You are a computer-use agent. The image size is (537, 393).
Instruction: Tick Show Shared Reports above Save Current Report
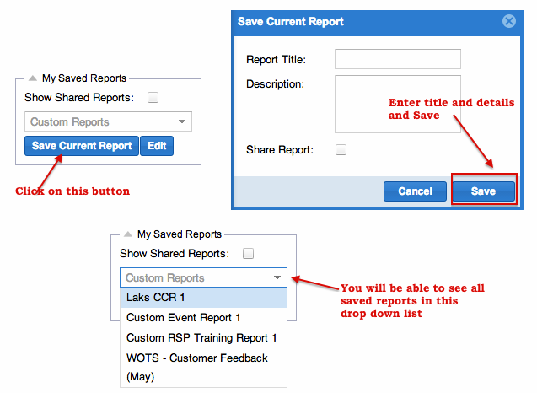coord(153,98)
